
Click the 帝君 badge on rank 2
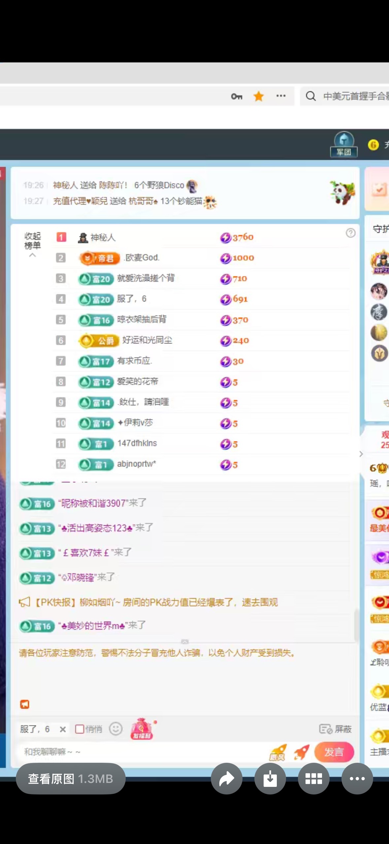pyautogui.click(x=99, y=258)
